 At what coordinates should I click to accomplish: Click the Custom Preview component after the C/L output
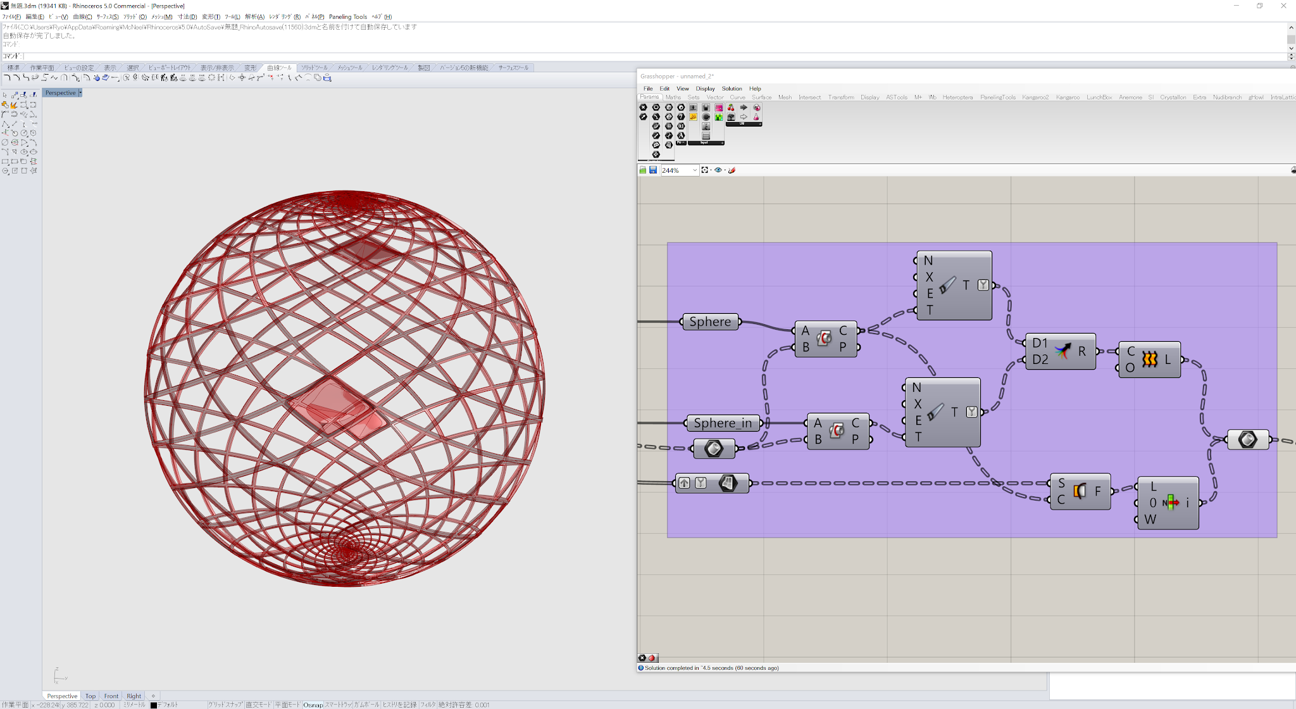[1247, 439]
